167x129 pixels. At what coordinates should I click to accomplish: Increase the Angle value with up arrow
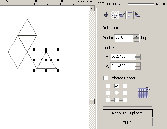coord(136,36)
